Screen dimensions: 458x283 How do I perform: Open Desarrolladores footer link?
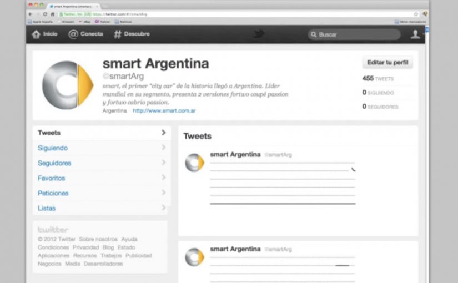103,264
